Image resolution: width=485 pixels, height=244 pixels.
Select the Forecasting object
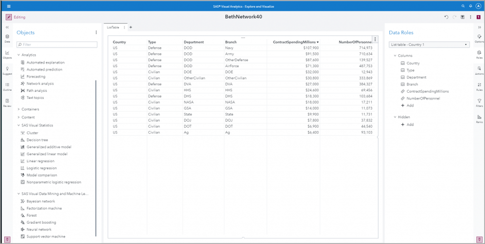(36, 77)
